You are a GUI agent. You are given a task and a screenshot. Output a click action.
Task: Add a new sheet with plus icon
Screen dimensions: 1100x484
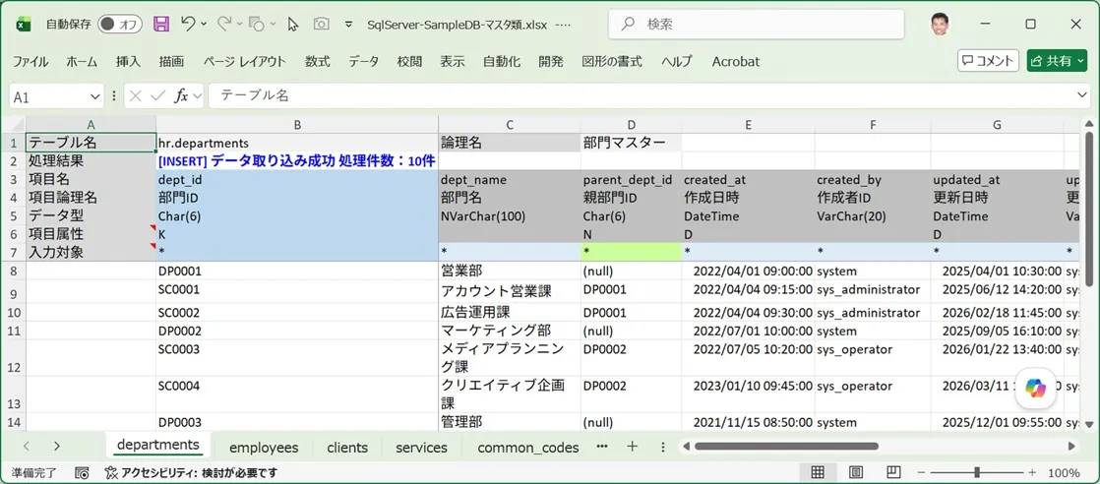[x=632, y=446]
